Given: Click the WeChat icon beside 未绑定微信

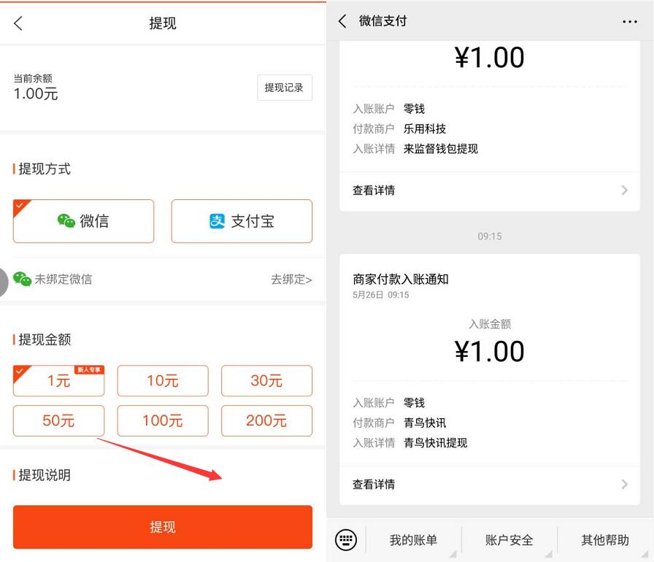Looking at the screenshot, I should click(22, 279).
